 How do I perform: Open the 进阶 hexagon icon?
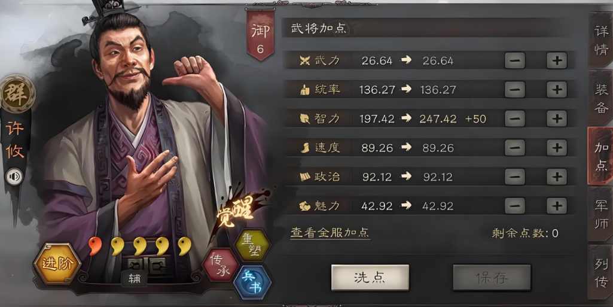(x=57, y=263)
